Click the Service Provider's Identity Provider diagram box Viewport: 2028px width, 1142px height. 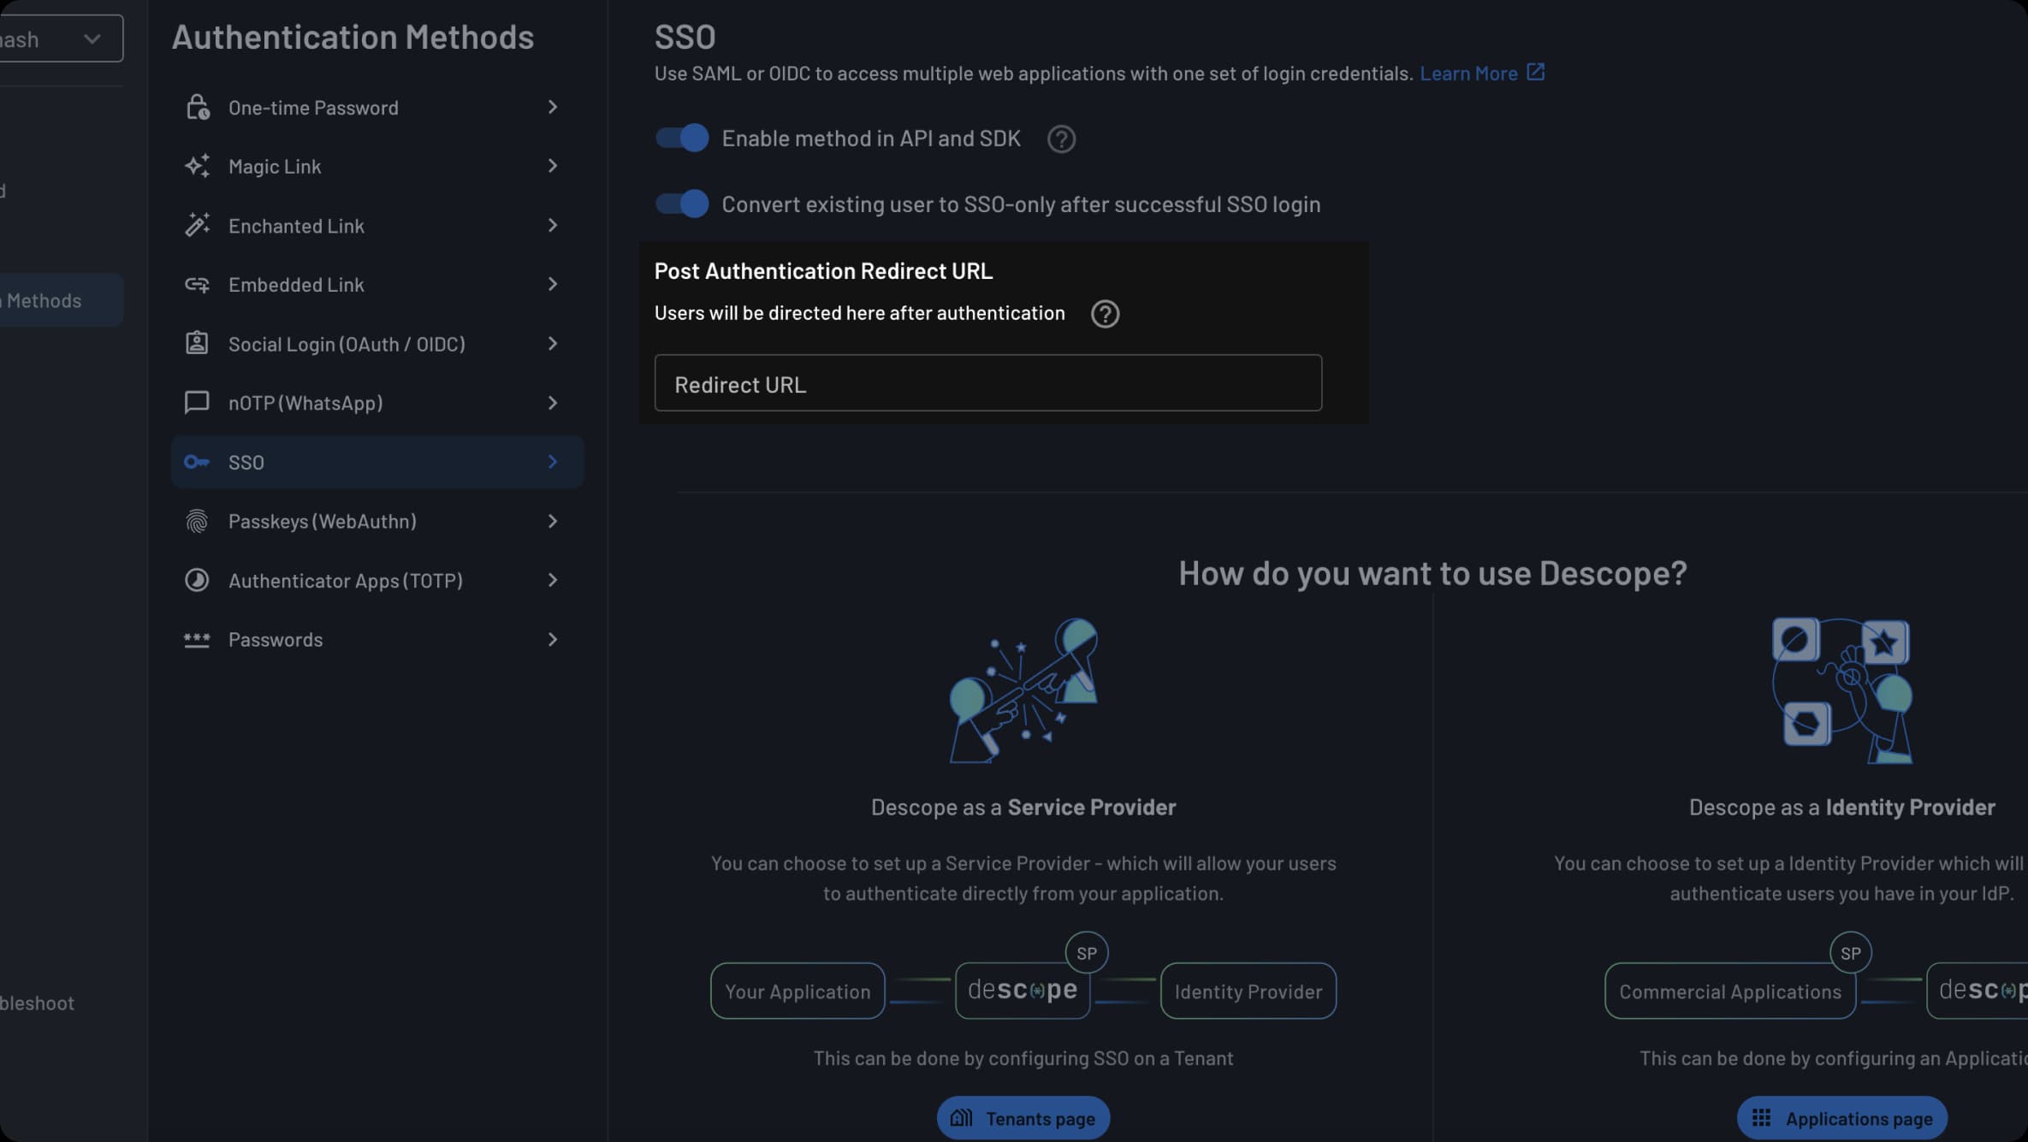coord(1248,991)
